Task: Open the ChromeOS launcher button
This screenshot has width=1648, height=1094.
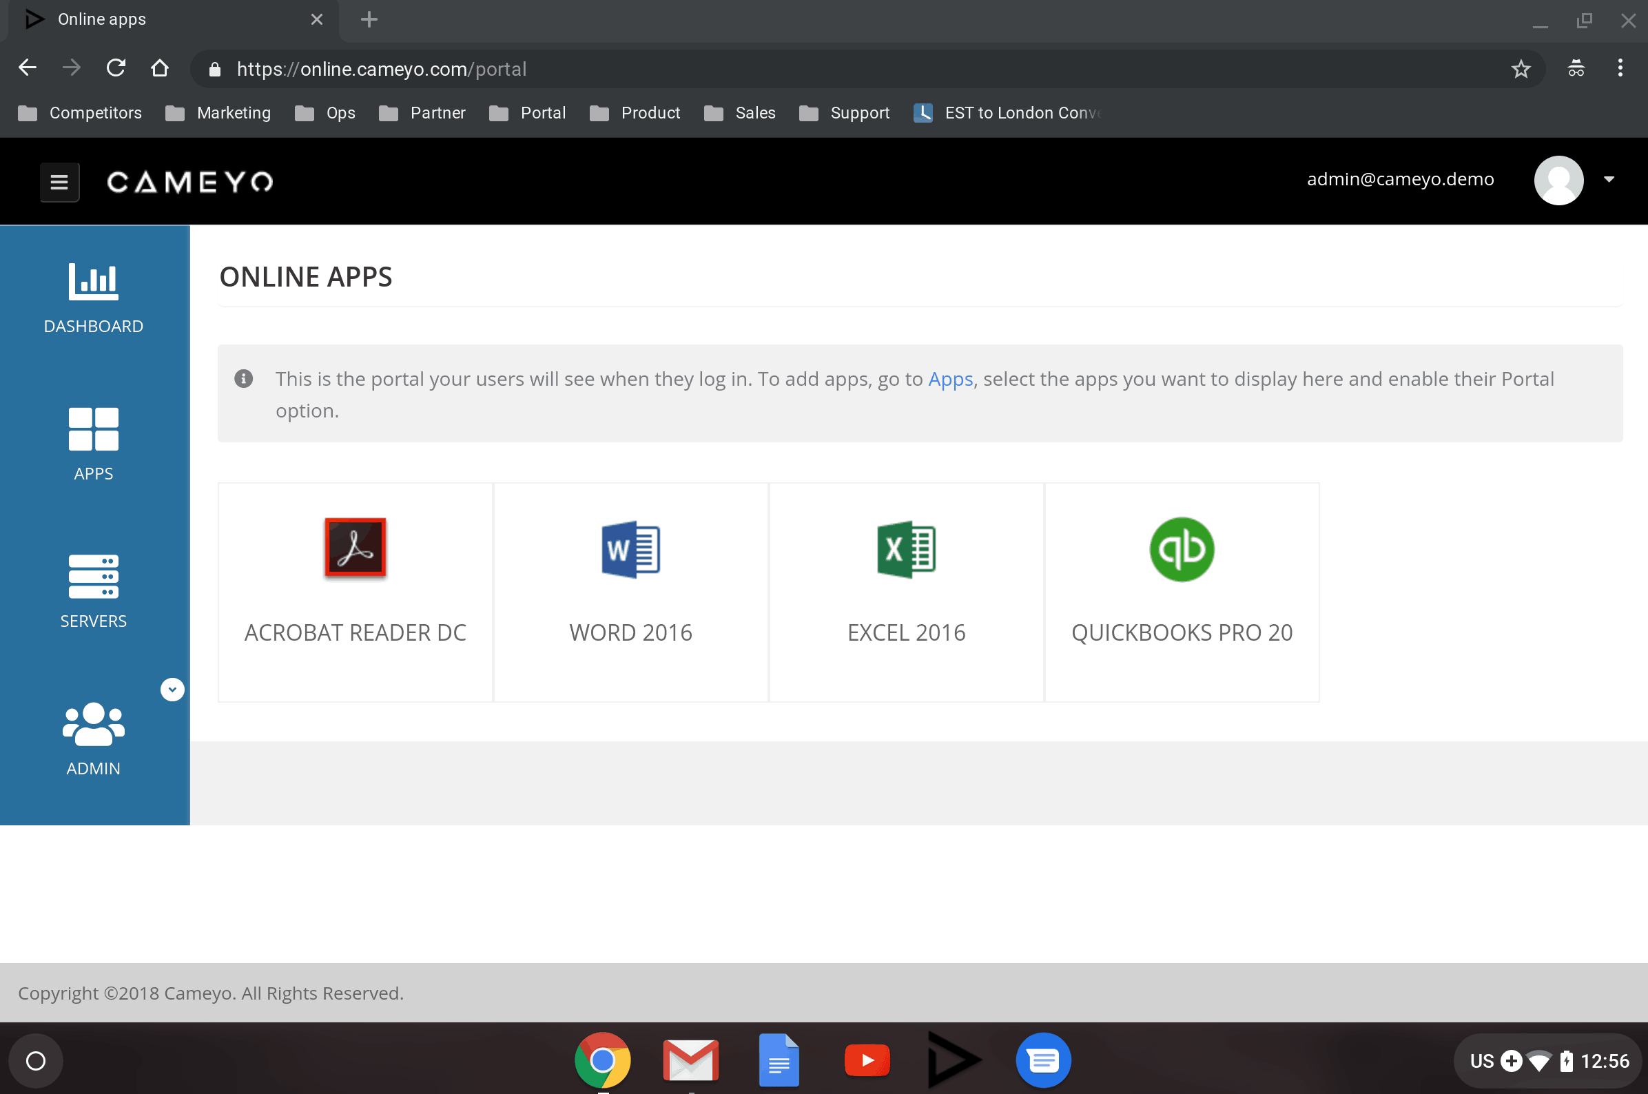Action: pyautogui.click(x=36, y=1060)
